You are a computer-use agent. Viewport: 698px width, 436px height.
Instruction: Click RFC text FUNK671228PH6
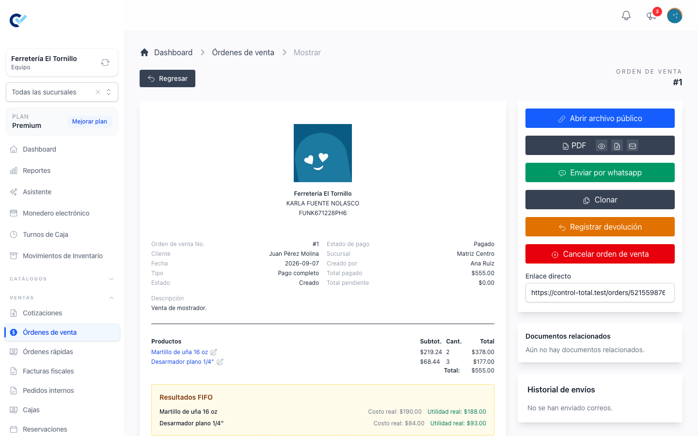pos(323,213)
